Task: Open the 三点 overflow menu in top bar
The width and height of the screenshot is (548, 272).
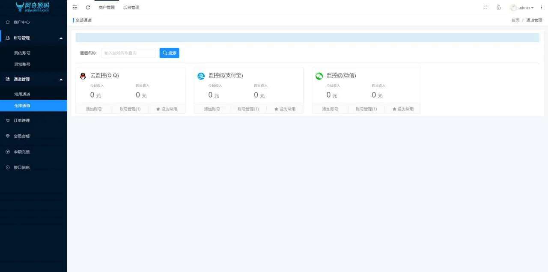Action: [x=541, y=7]
